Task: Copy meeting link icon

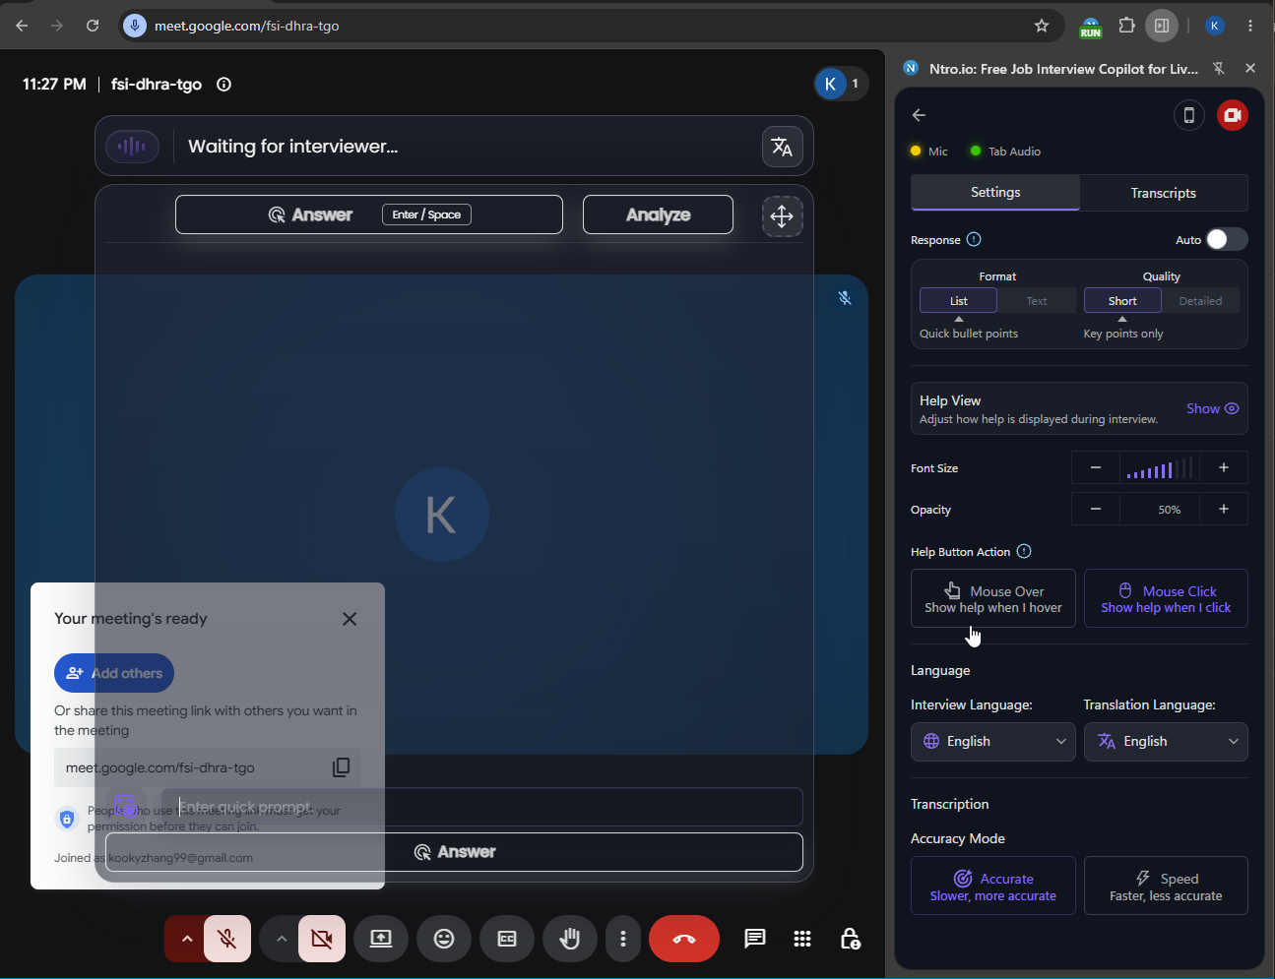Action: click(341, 767)
